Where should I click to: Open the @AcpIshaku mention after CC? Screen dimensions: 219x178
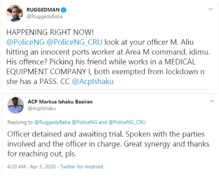pos(93,81)
